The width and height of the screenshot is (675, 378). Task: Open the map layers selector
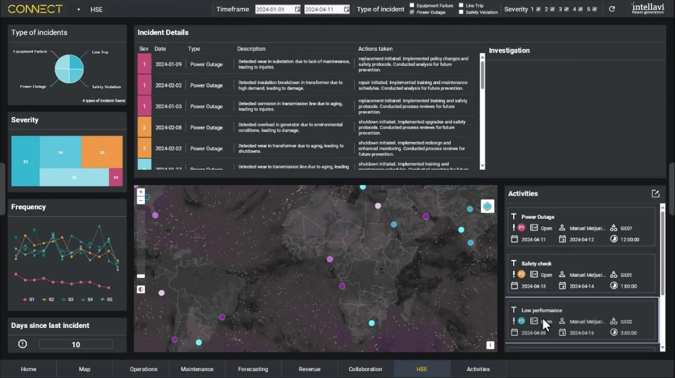pos(487,206)
